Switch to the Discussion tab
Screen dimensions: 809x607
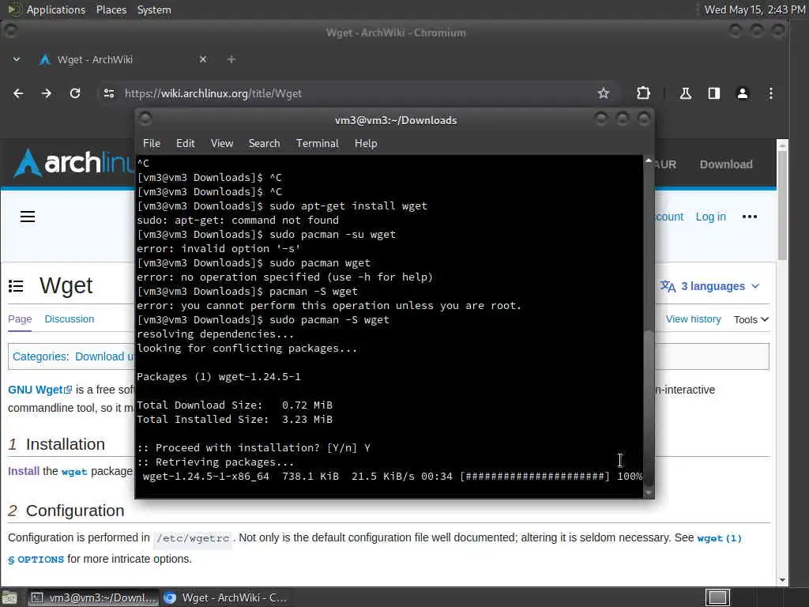[70, 319]
